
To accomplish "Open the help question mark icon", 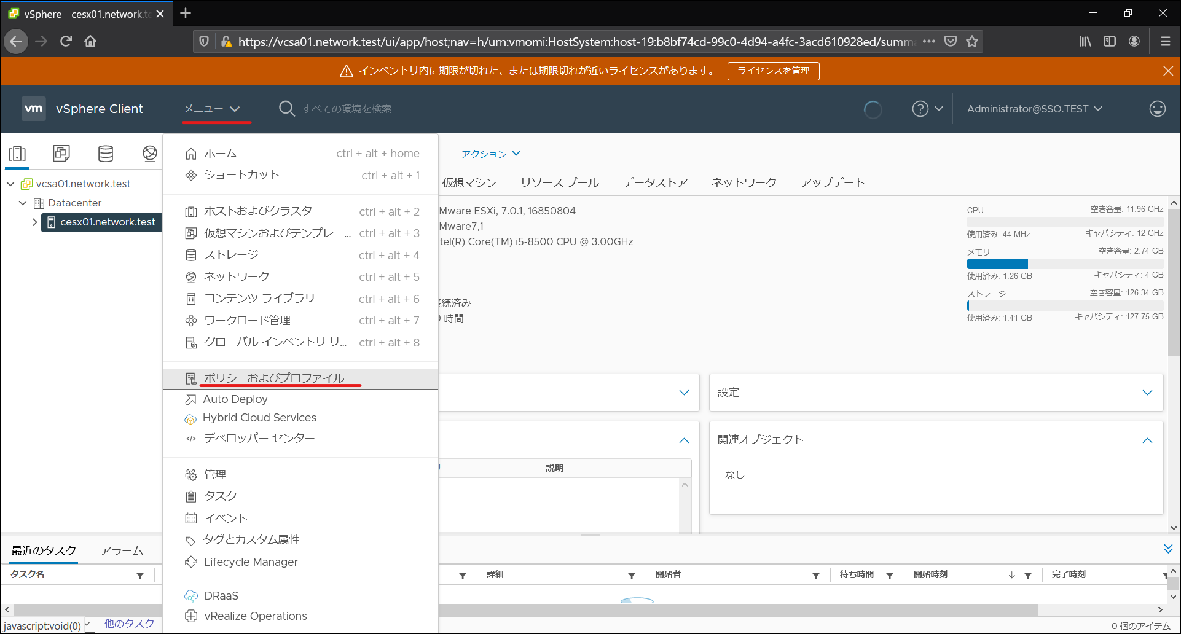I will pos(920,109).
